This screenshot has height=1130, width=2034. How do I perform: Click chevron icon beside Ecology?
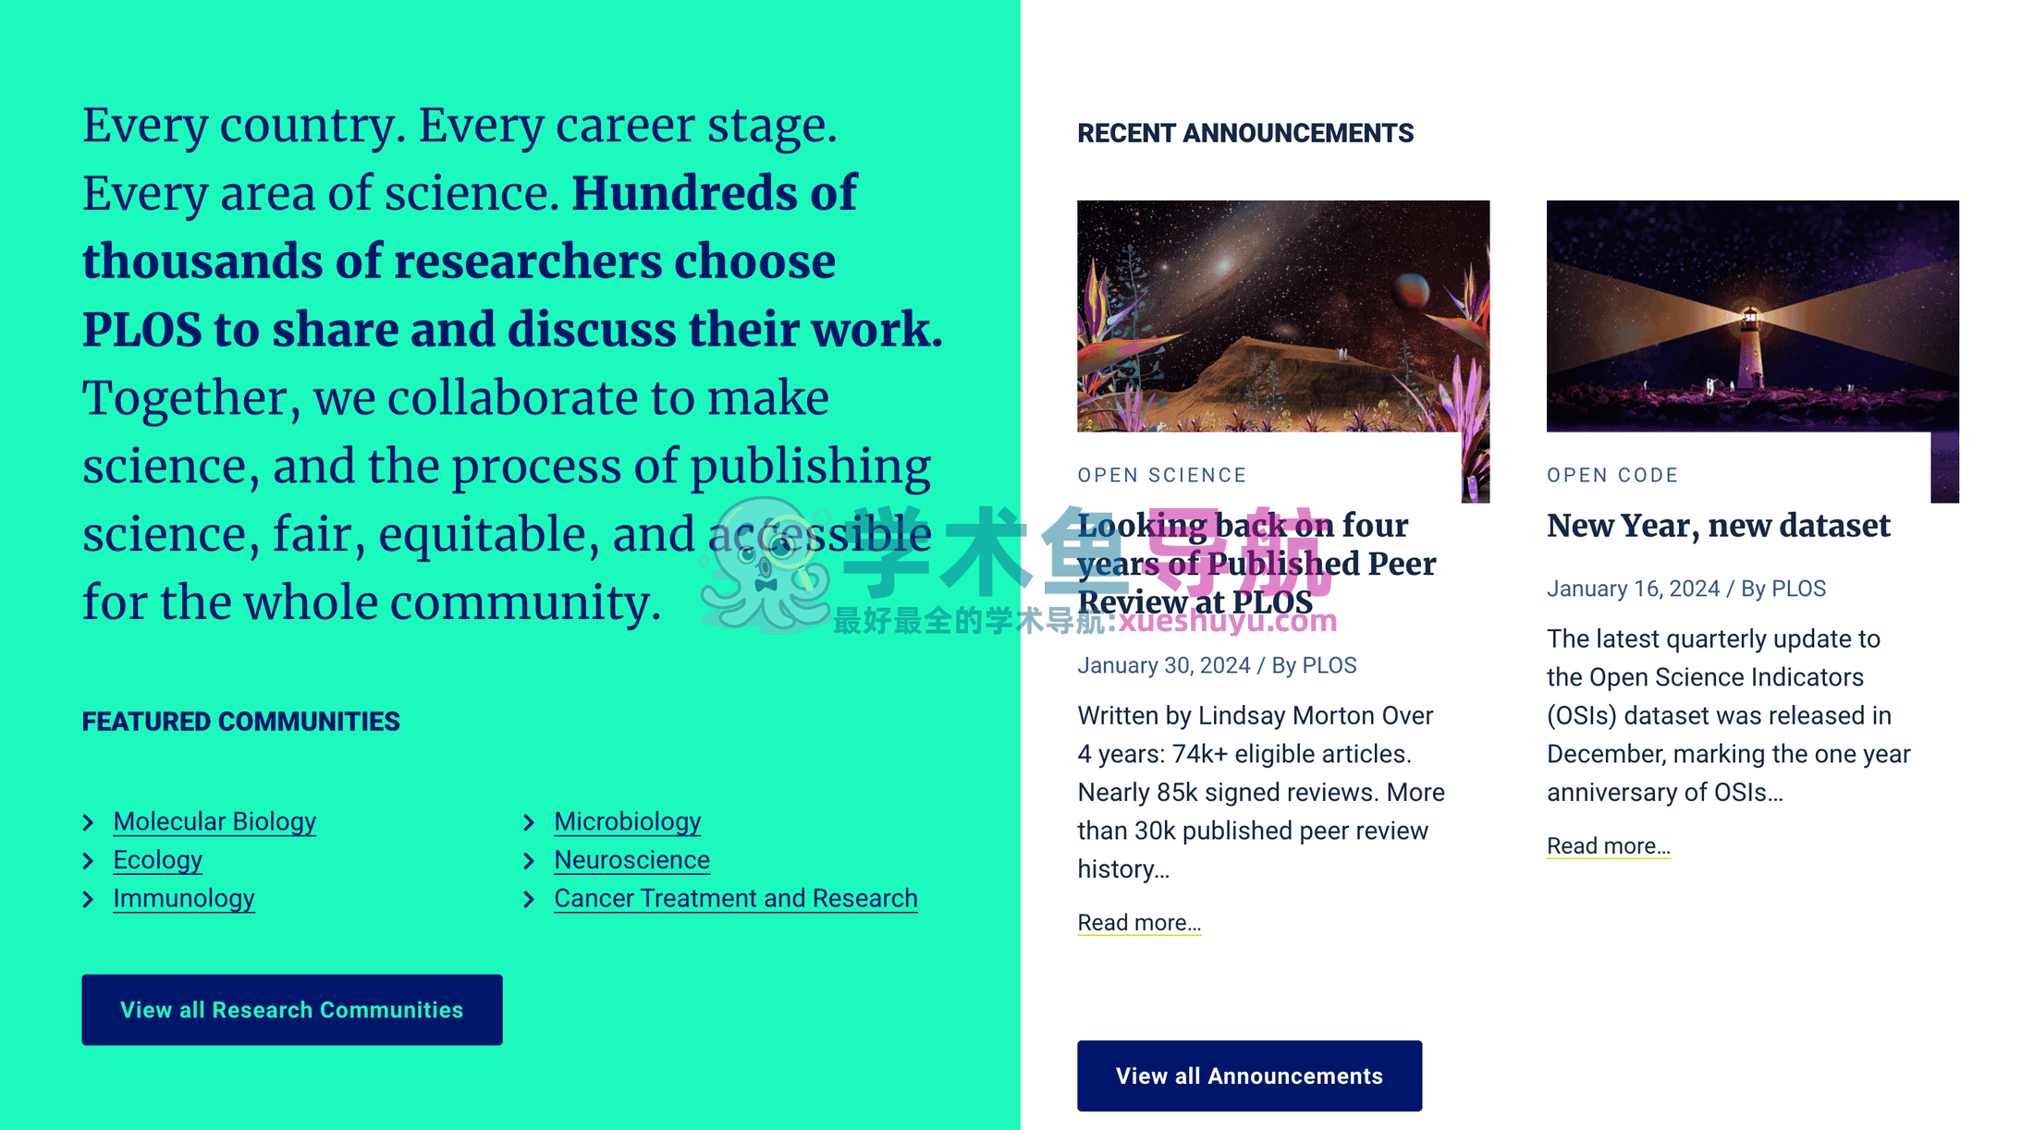(89, 861)
